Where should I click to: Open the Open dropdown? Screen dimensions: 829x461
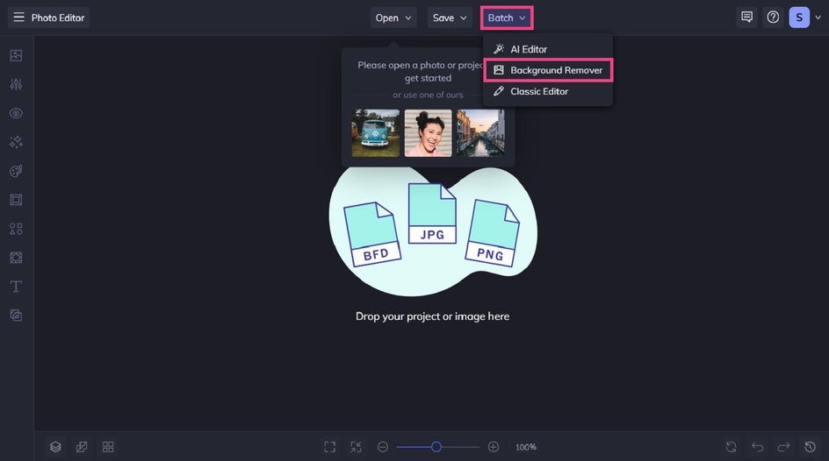click(x=393, y=18)
